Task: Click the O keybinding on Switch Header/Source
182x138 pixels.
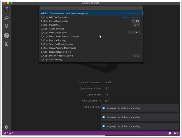Action: click(138, 56)
